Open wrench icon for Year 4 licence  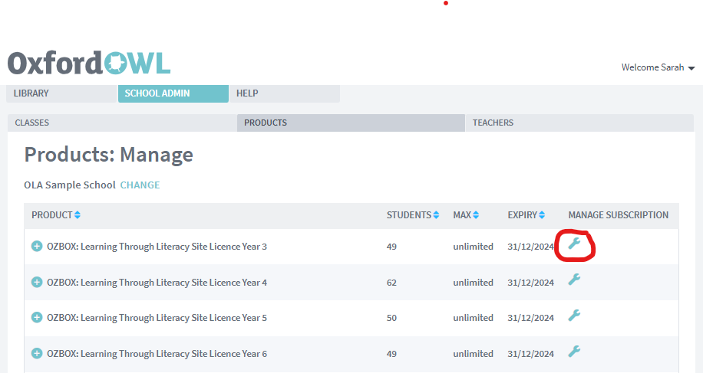pos(574,280)
